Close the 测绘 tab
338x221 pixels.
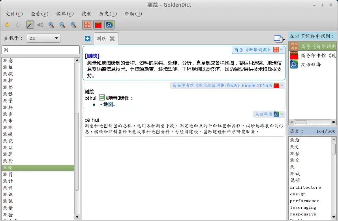click(x=112, y=39)
